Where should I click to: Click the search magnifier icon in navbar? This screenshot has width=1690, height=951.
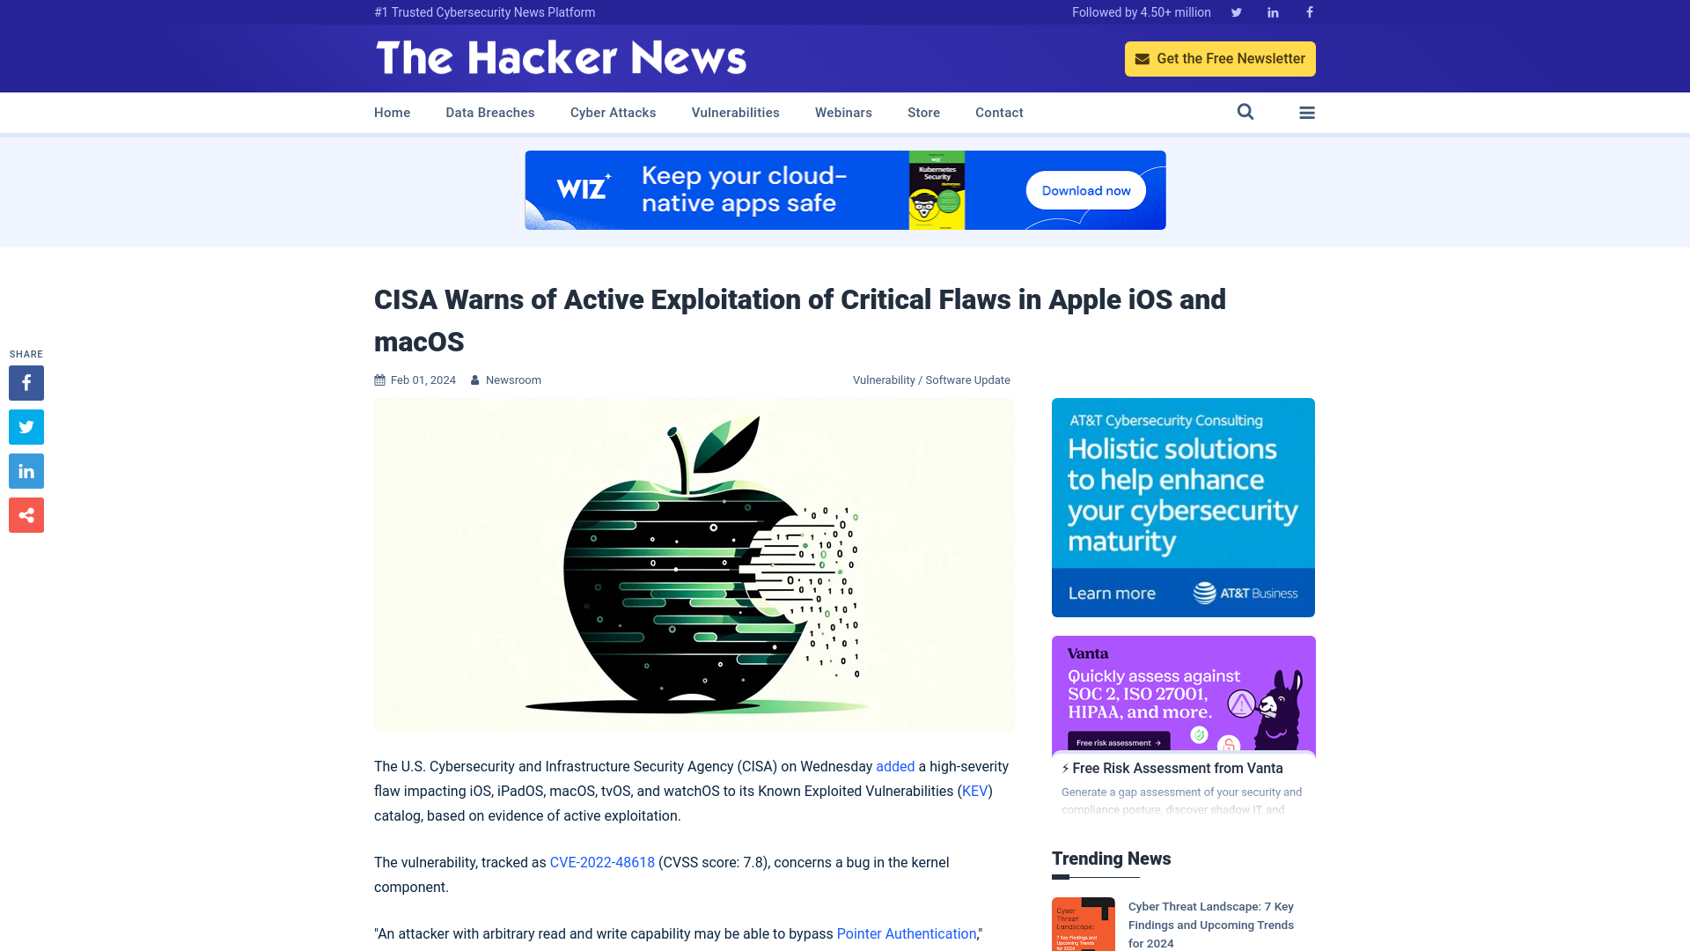coord(1245,112)
